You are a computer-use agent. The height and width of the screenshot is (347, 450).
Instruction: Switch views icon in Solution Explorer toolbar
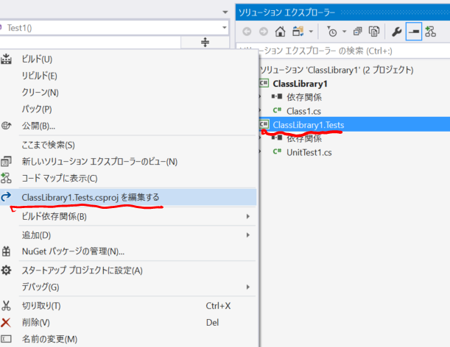click(298, 31)
